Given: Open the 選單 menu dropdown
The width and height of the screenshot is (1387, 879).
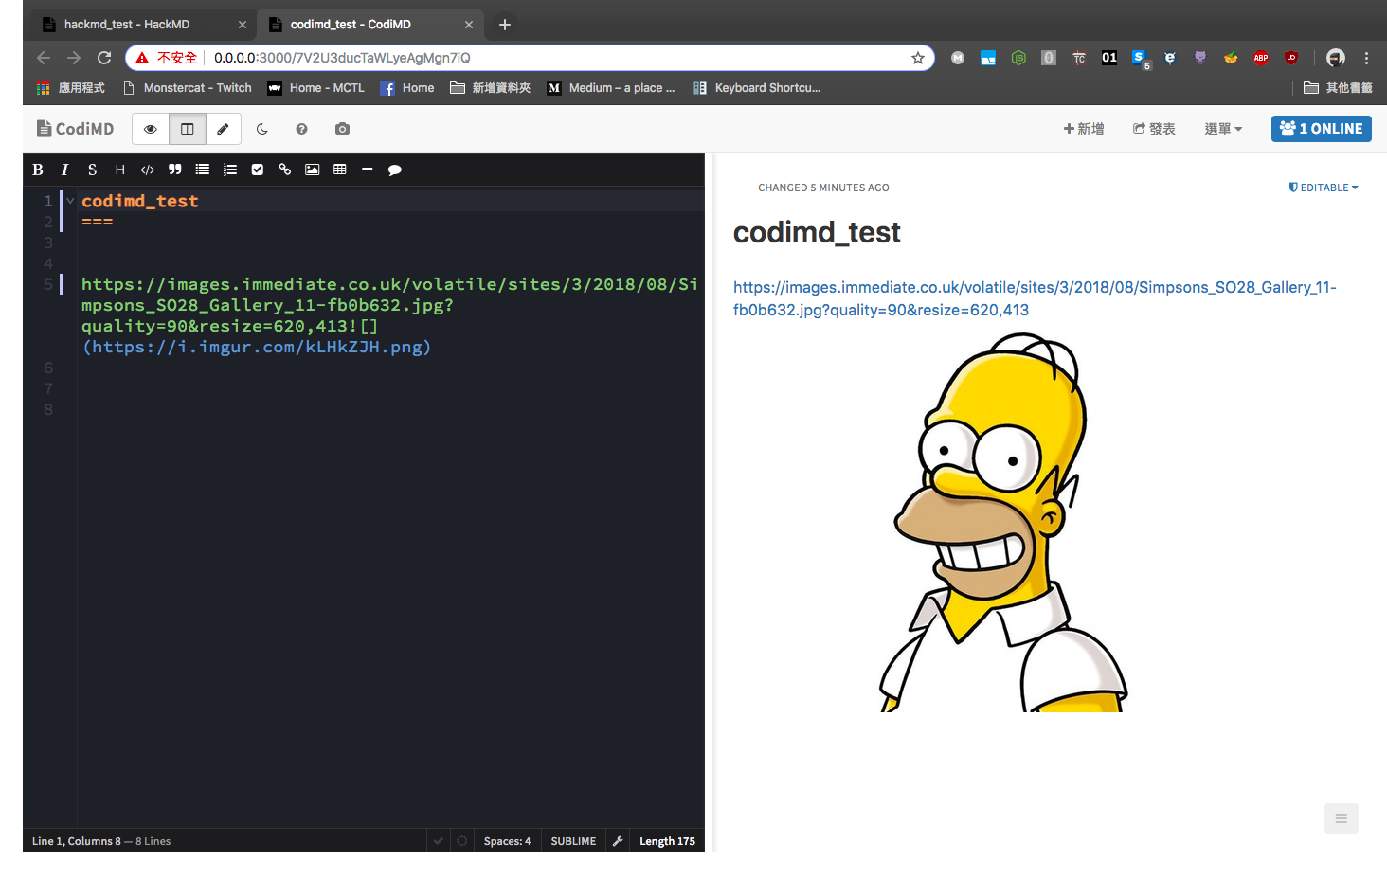Looking at the screenshot, I should (1223, 129).
